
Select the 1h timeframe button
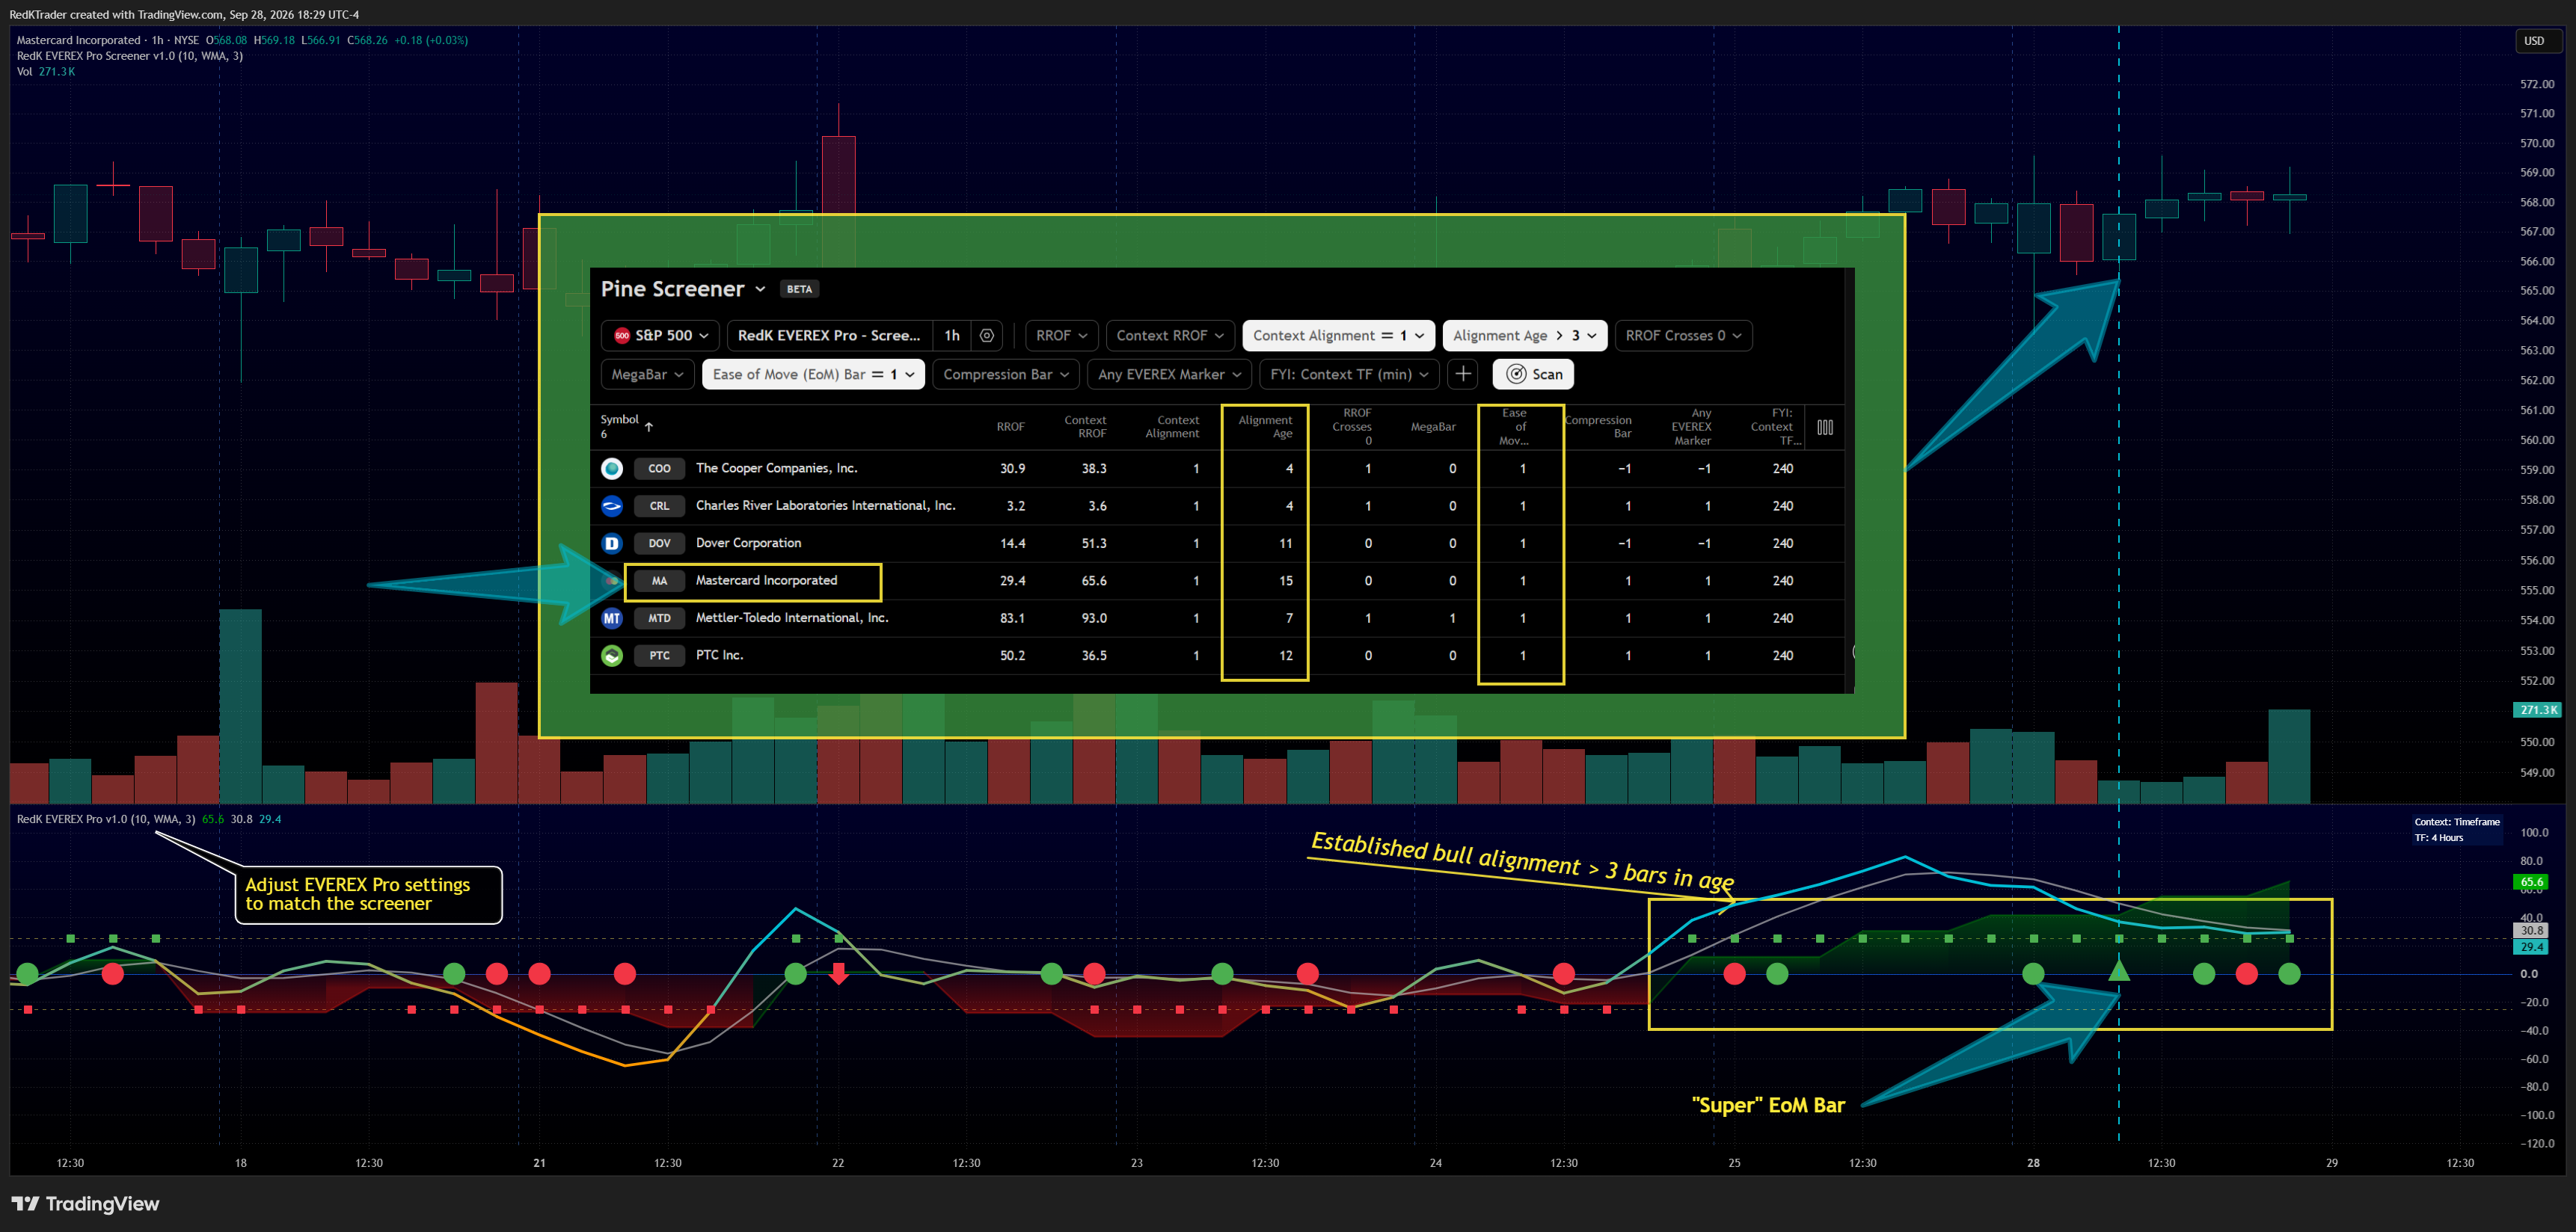951,336
